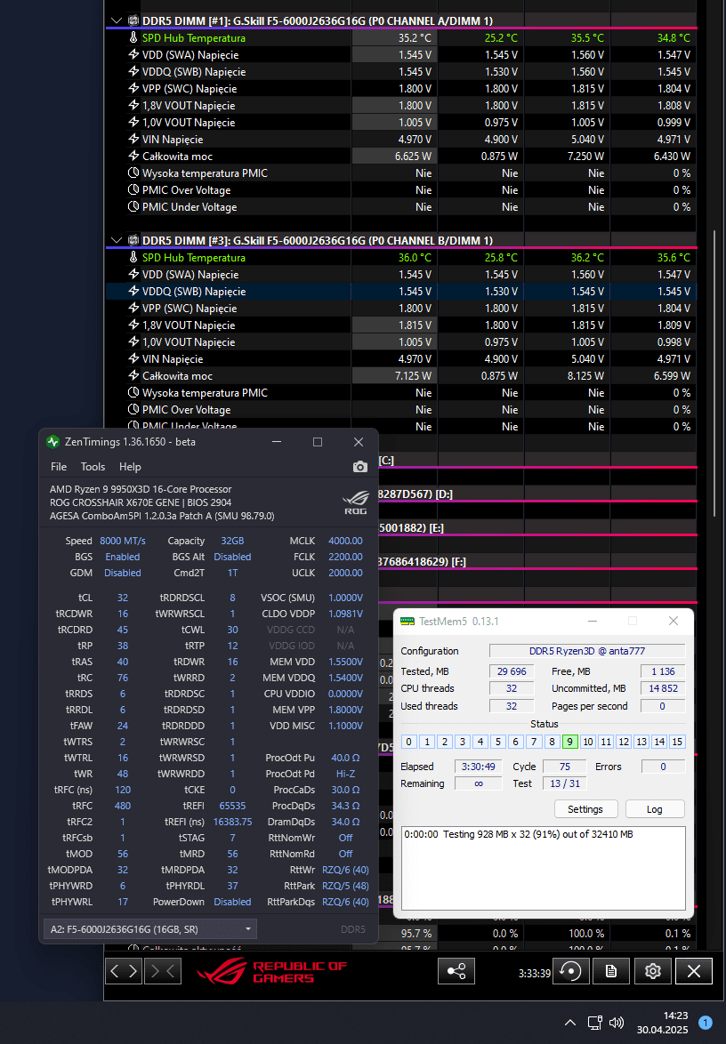The image size is (726, 1044).
Task: Click the Configuration field DDR5 Ryzen3D @ anta777
Action: pos(587,651)
